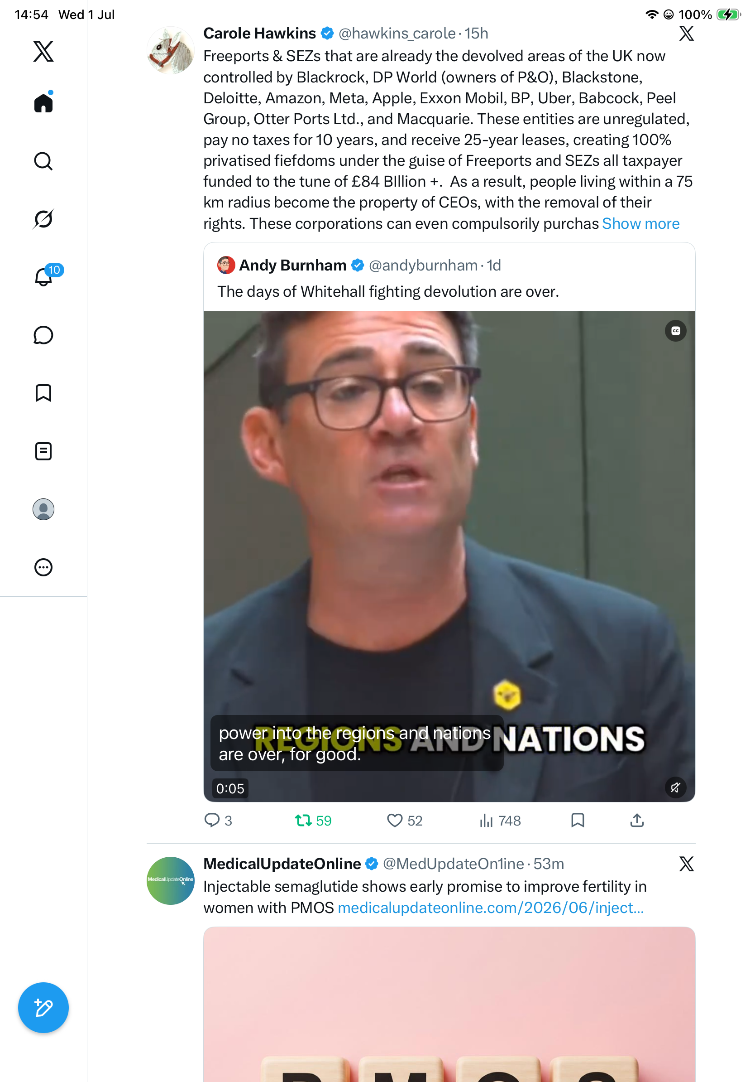755x1082 pixels.
Task: Share Carole Hawkins' post
Action: point(637,821)
